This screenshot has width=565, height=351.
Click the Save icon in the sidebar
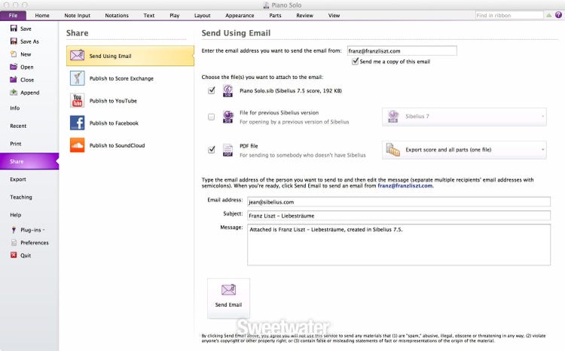(x=13, y=29)
